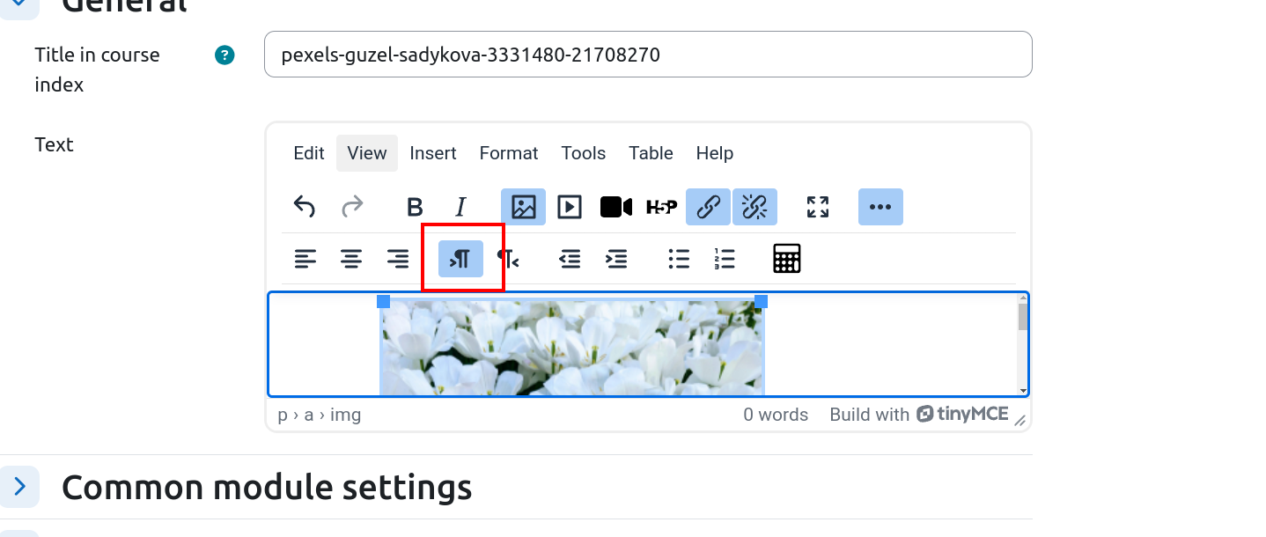Align text center
The image size is (1266, 537).
pos(351,259)
